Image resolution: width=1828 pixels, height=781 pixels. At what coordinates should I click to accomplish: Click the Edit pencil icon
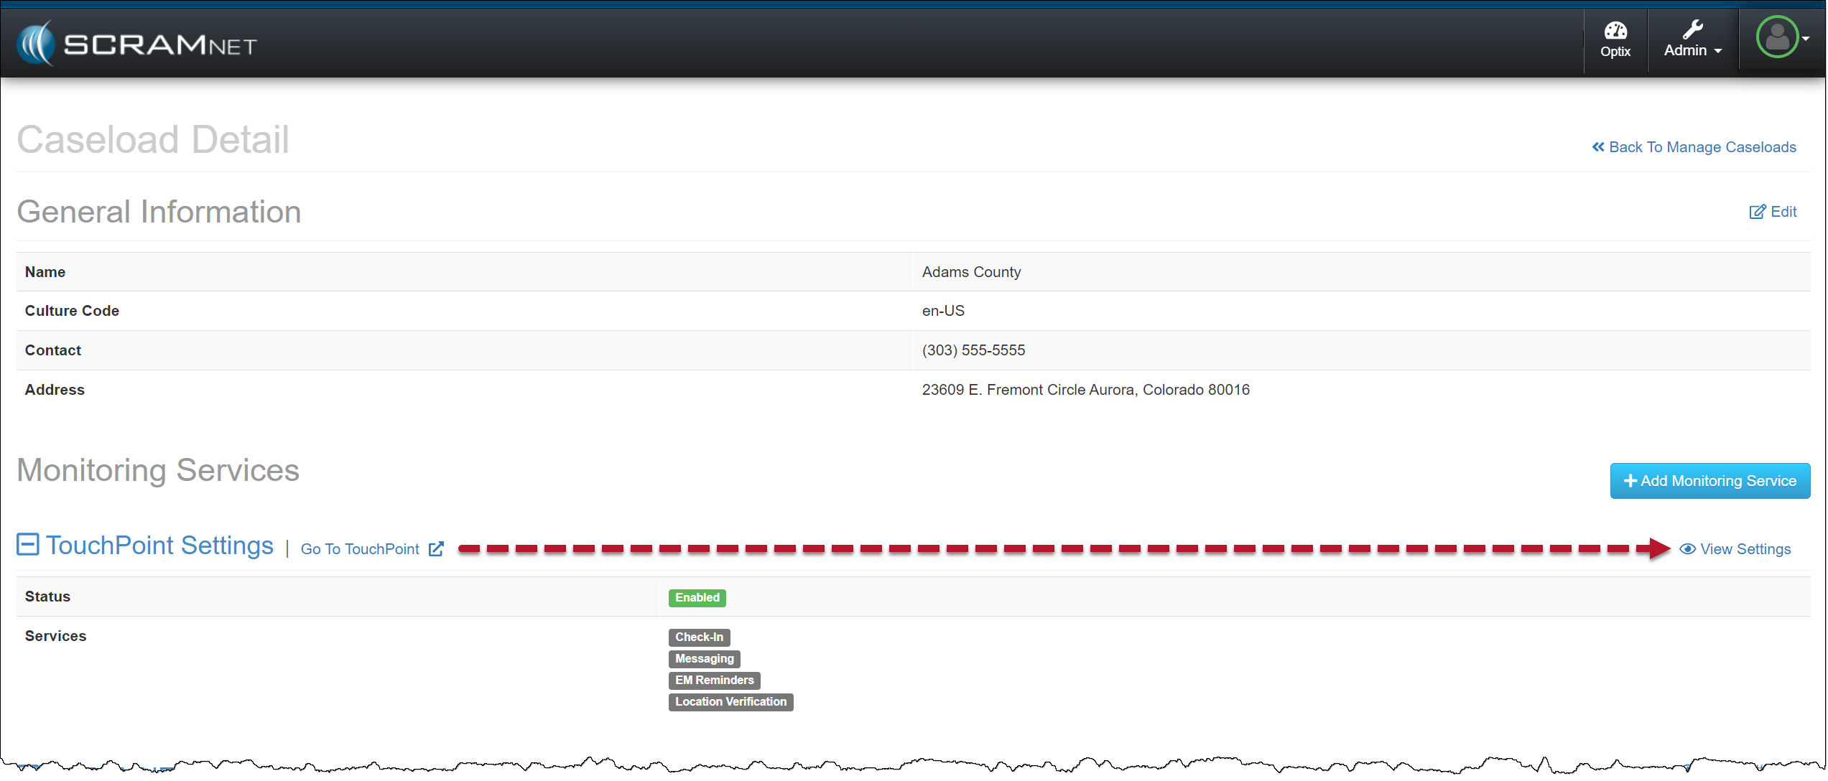pos(1757,212)
